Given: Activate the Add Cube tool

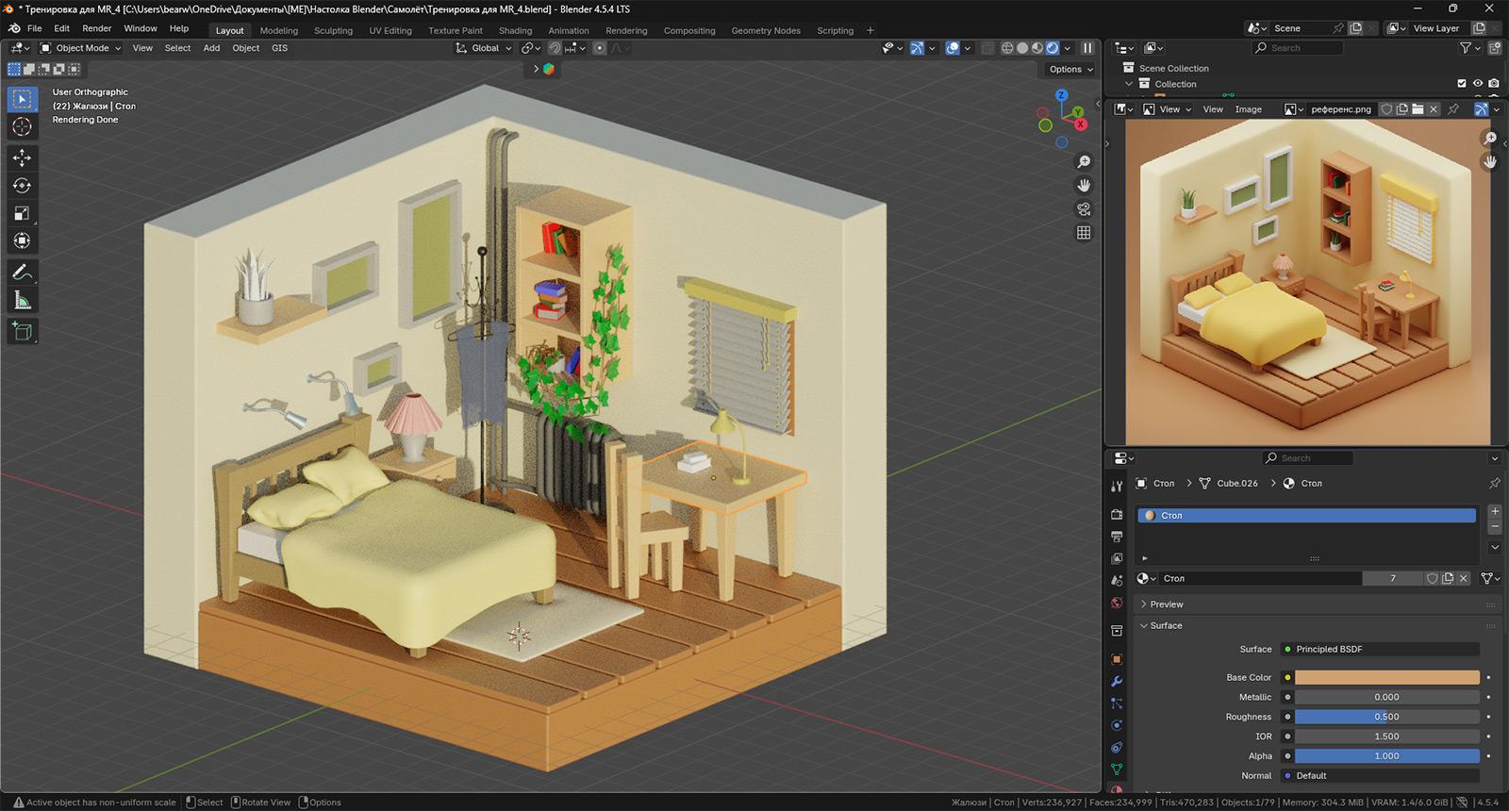Looking at the screenshot, I should tap(22, 331).
